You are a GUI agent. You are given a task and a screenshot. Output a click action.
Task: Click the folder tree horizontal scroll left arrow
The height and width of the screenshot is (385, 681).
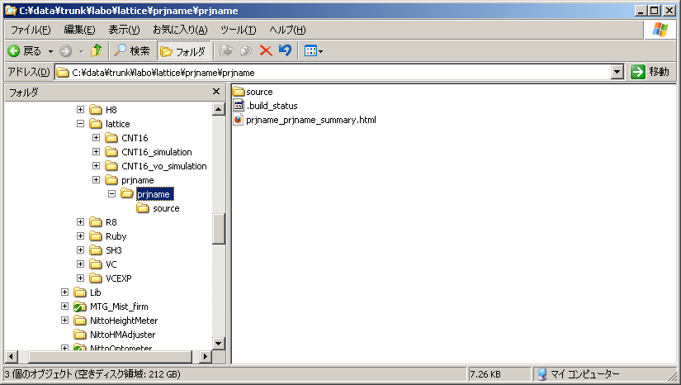(x=11, y=357)
